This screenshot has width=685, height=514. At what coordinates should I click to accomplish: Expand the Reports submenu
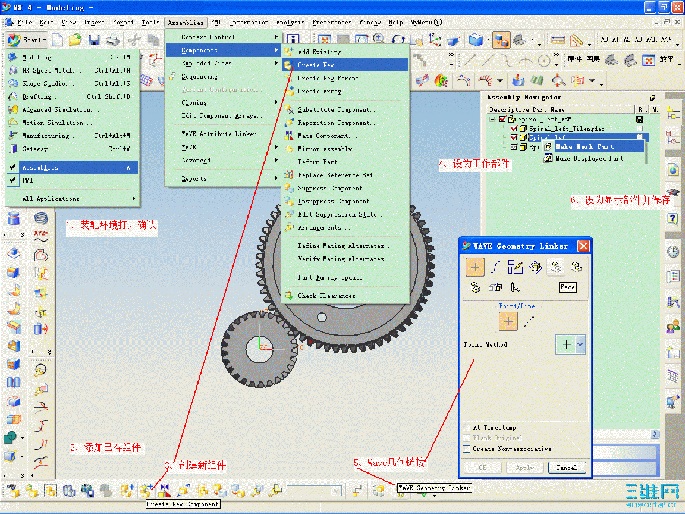[x=223, y=178]
